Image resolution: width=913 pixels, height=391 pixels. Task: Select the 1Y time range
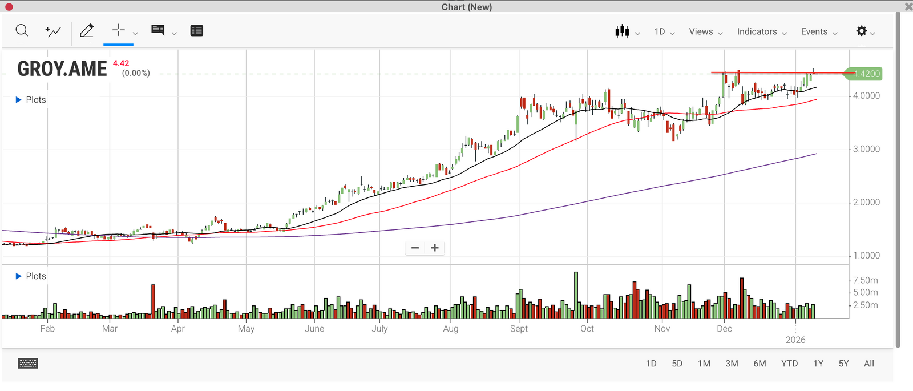tap(818, 364)
